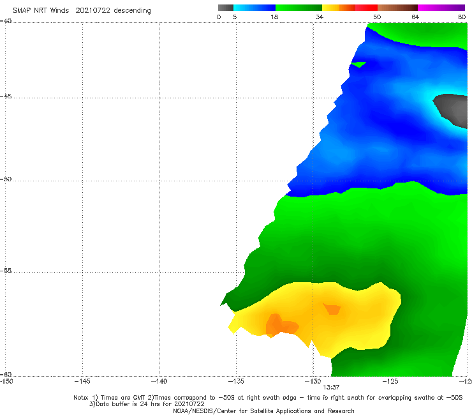Click the latitude label '-50'

[6, 179]
